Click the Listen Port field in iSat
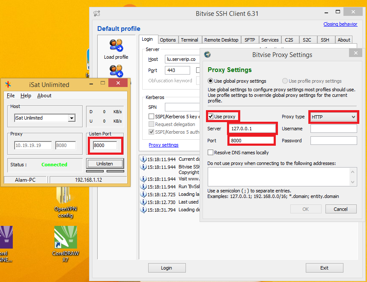367x282 pixels. [105, 145]
